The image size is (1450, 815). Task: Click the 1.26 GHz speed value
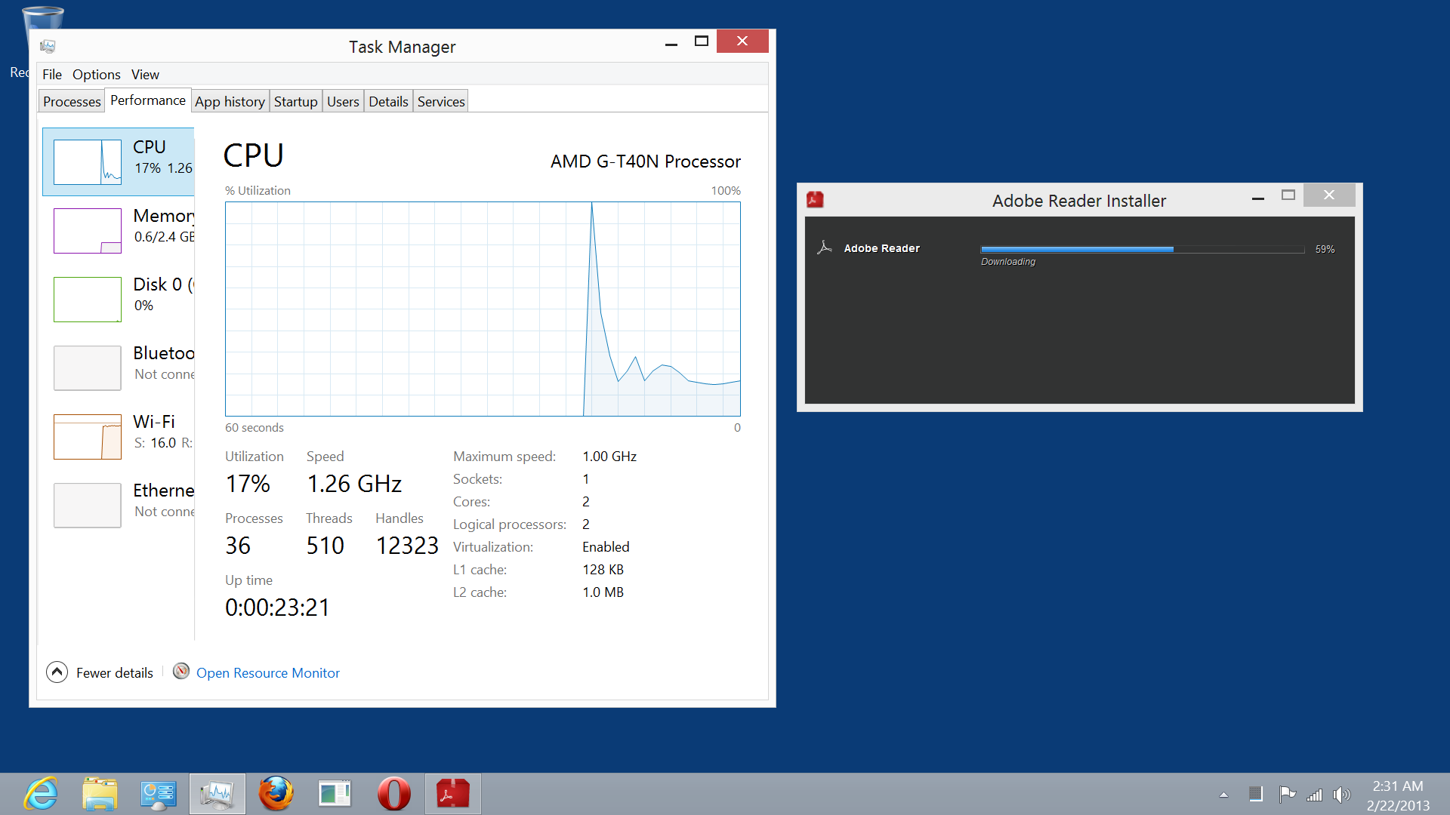(x=354, y=484)
